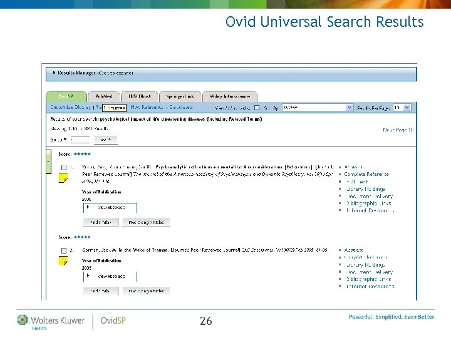The image size is (451, 338).
Task: Open Library Holdings for result 1
Action: (x=366, y=189)
